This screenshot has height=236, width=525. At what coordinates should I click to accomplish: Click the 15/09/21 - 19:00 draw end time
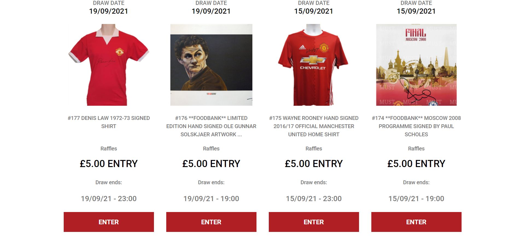[x=416, y=199]
